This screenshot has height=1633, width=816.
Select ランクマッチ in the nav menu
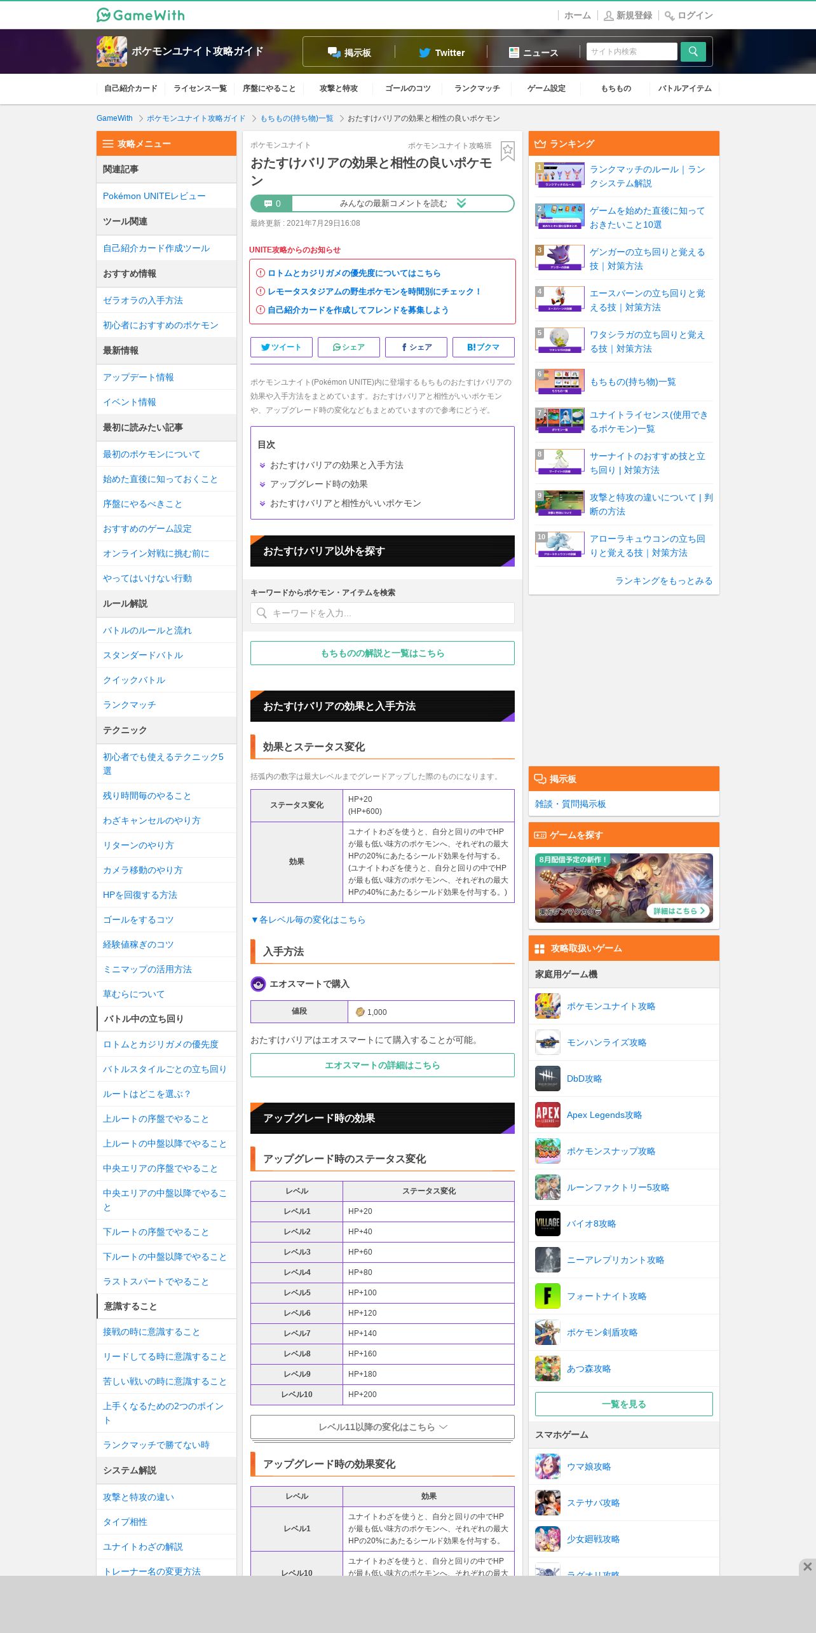pyautogui.click(x=477, y=88)
